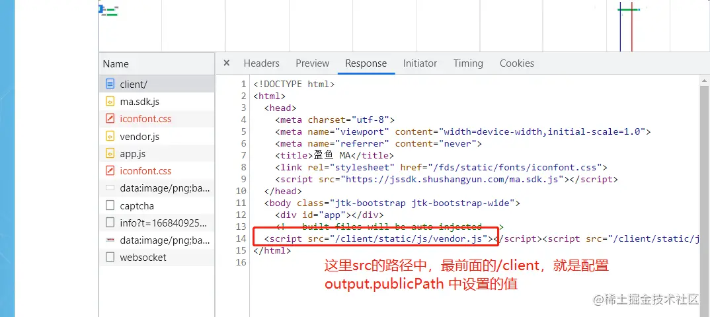Select the info?t=166840925... request
This screenshot has width=710, height=317.
(x=157, y=223)
